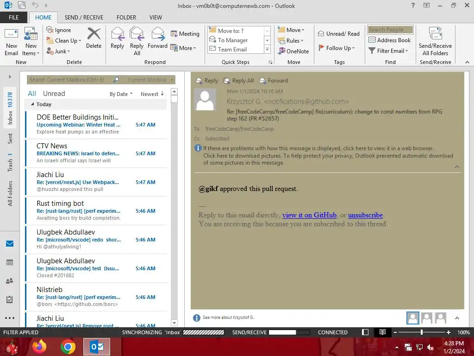The image size is (474, 356).
Task: Click the Save/Send quick access icon
Action: pyautogui.click(x=21, y=5)
